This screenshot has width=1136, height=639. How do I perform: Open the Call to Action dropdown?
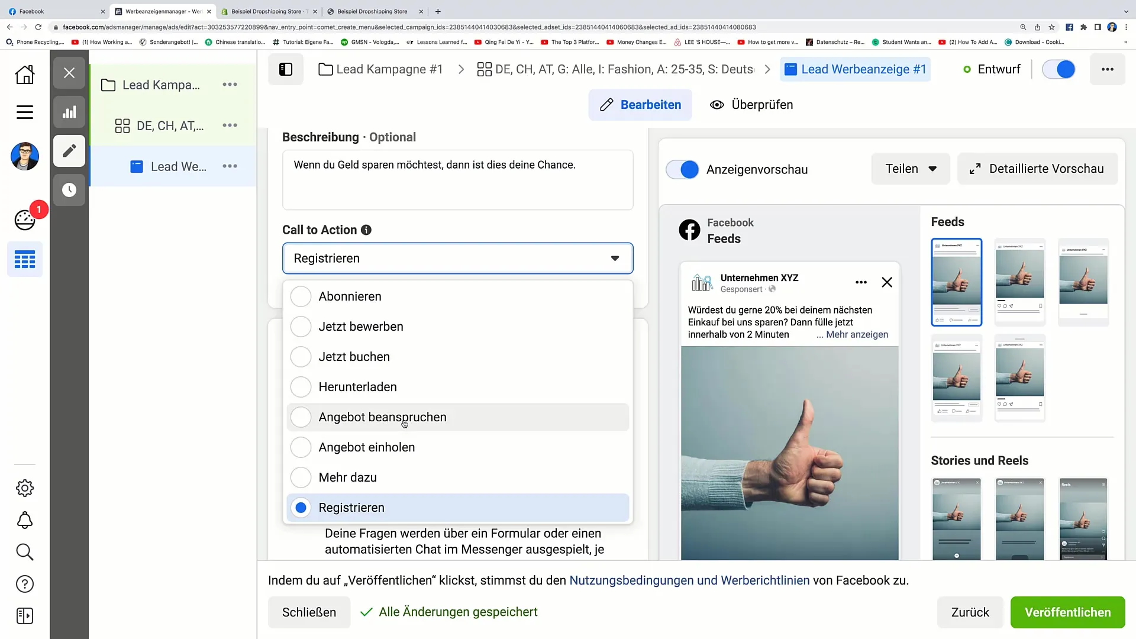[x=457, y=258]
